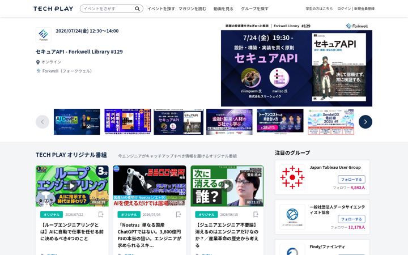
Task: Select the セキュアAPI carousel thumbnail
Action: coord(178,122)
